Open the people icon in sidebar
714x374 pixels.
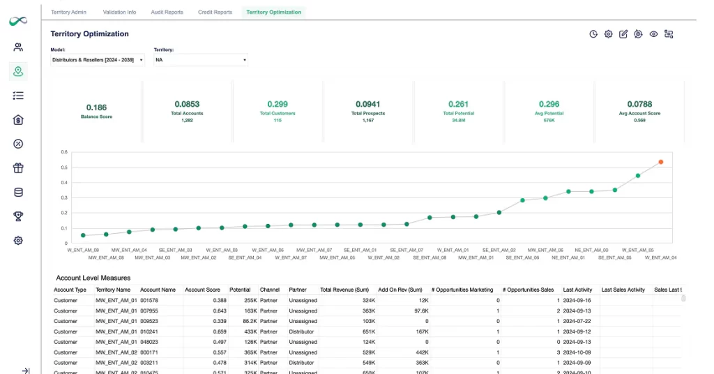[x=19, y=47]
